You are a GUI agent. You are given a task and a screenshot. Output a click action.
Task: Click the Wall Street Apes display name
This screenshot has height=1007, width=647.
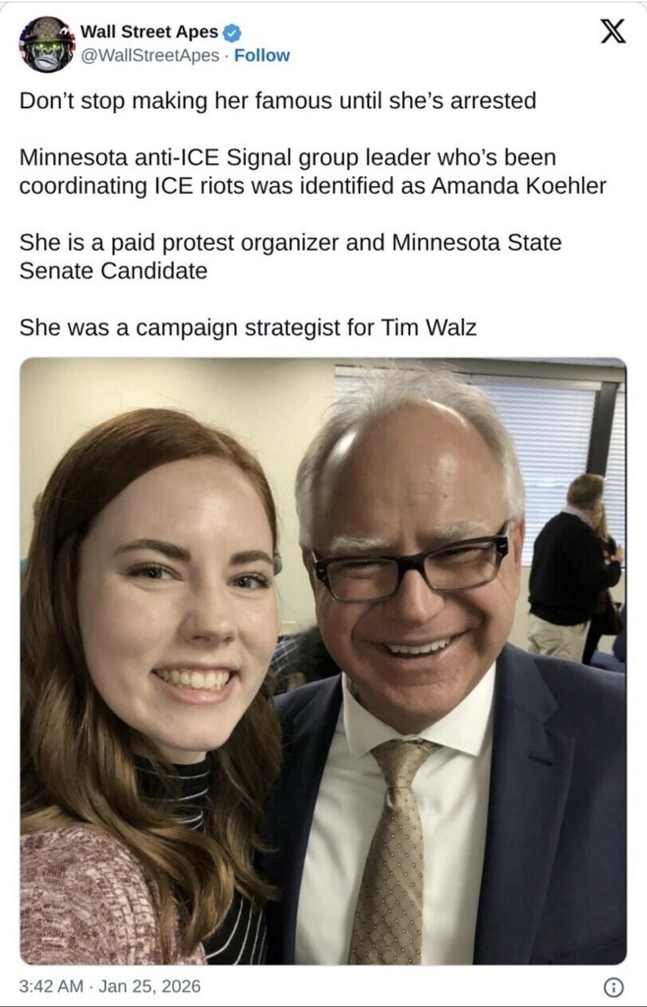click(149, 32)
